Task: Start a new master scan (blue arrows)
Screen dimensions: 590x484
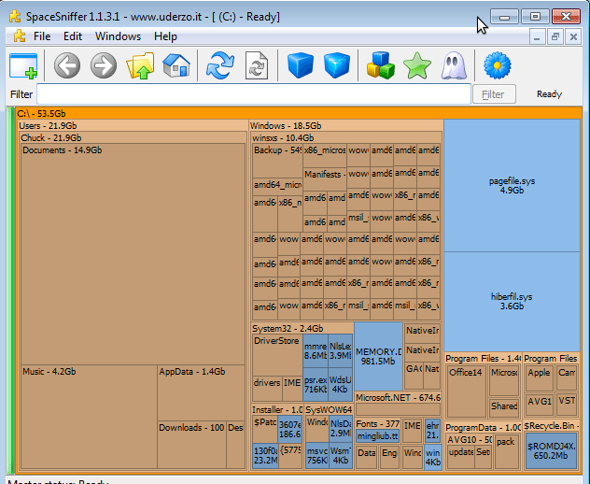Action: [220, 65]
